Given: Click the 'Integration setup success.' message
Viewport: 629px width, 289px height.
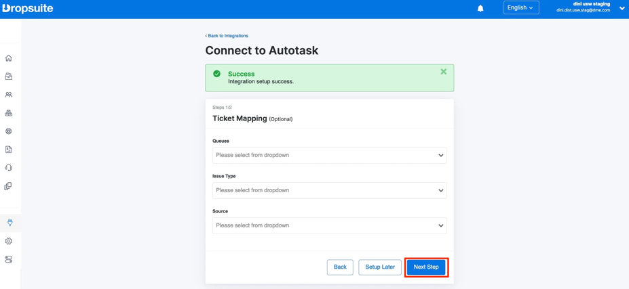Looking at the screenshot, I should (261, 82).
